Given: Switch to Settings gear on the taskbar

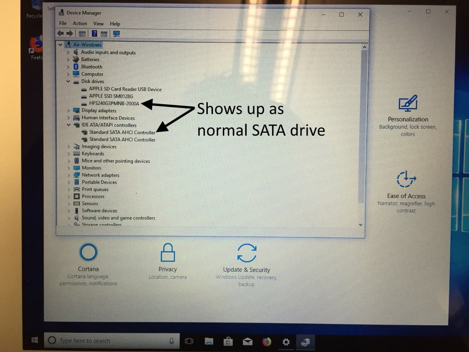Looking at the screenshot, I should tap(286, 342).
